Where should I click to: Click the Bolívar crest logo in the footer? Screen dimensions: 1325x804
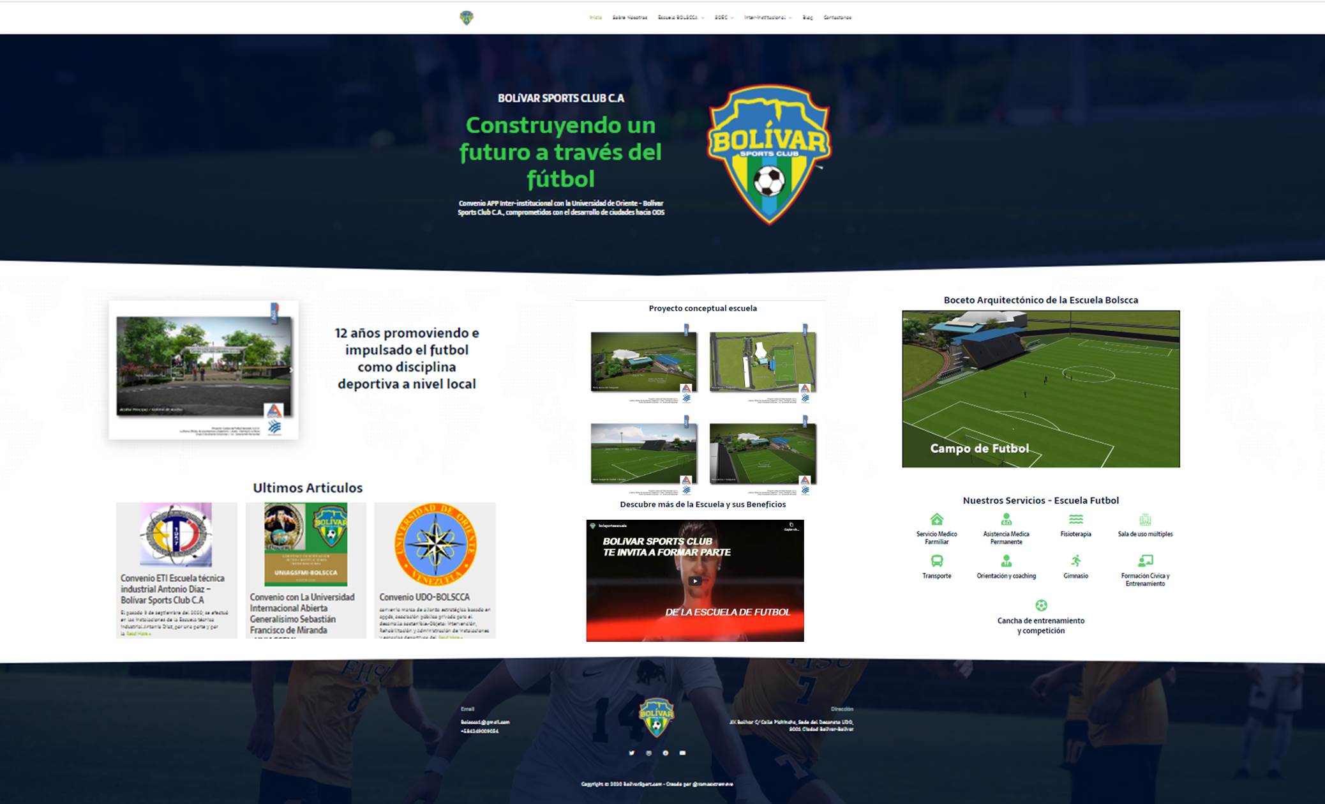coord(656,717)
